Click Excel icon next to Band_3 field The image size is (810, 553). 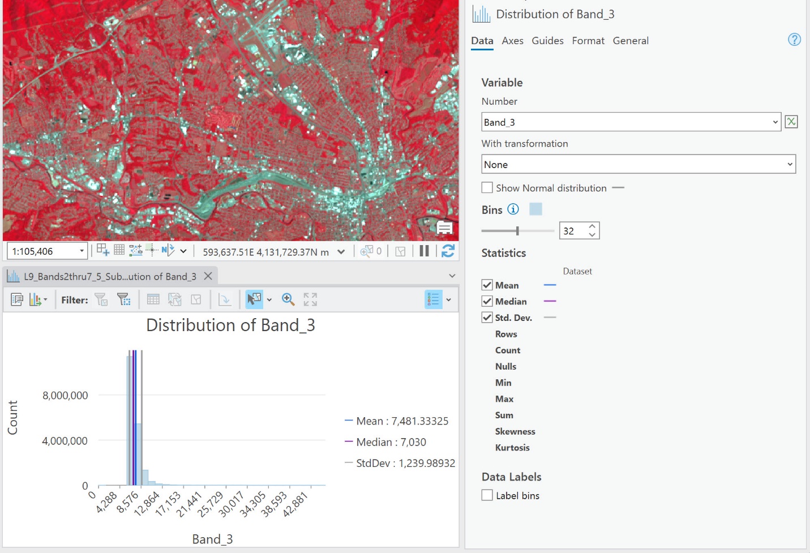point(791,122)
